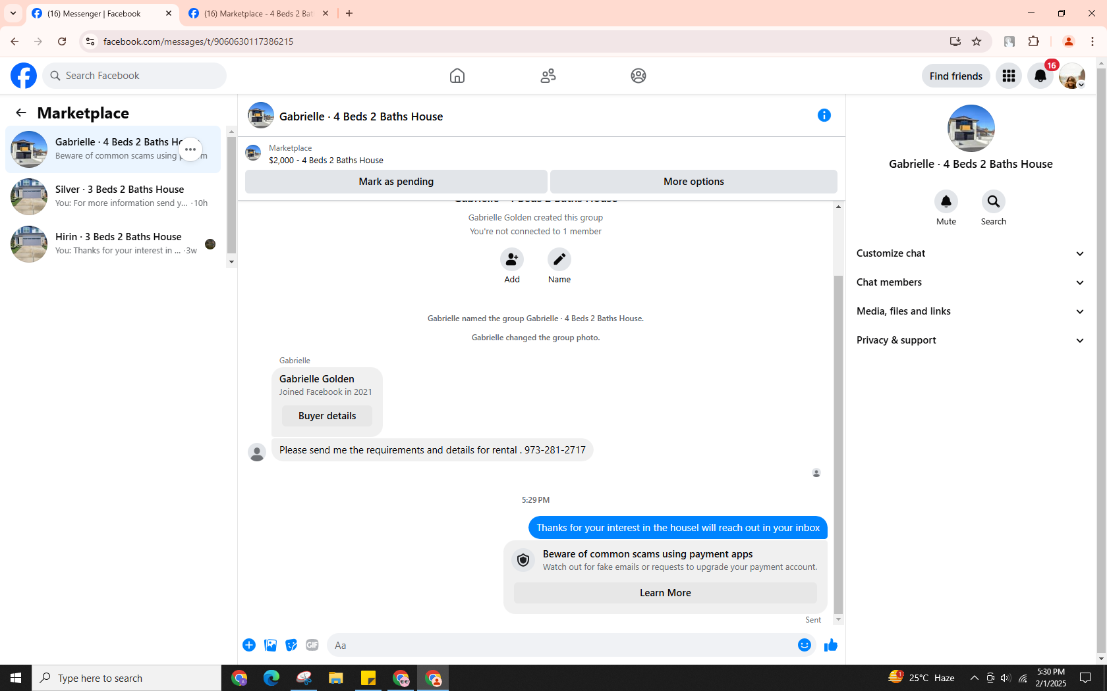Attach a photo or file
1107x691 pixels.
[270, 645]
